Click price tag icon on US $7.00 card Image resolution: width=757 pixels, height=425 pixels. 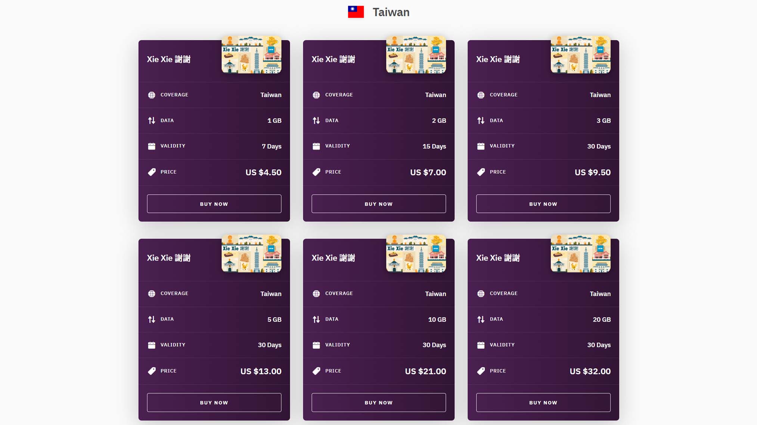316,172
